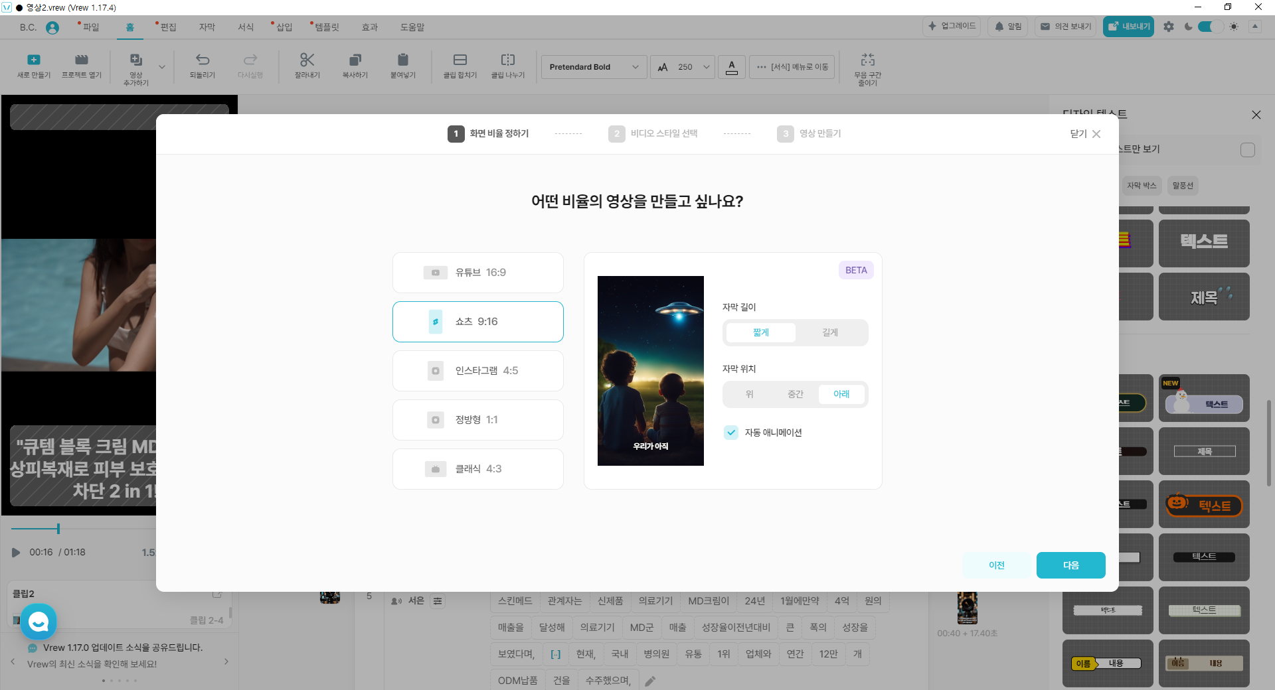Go to the next news banner arrow
The image size is (1275, 690).
click(x=226, y=661)
